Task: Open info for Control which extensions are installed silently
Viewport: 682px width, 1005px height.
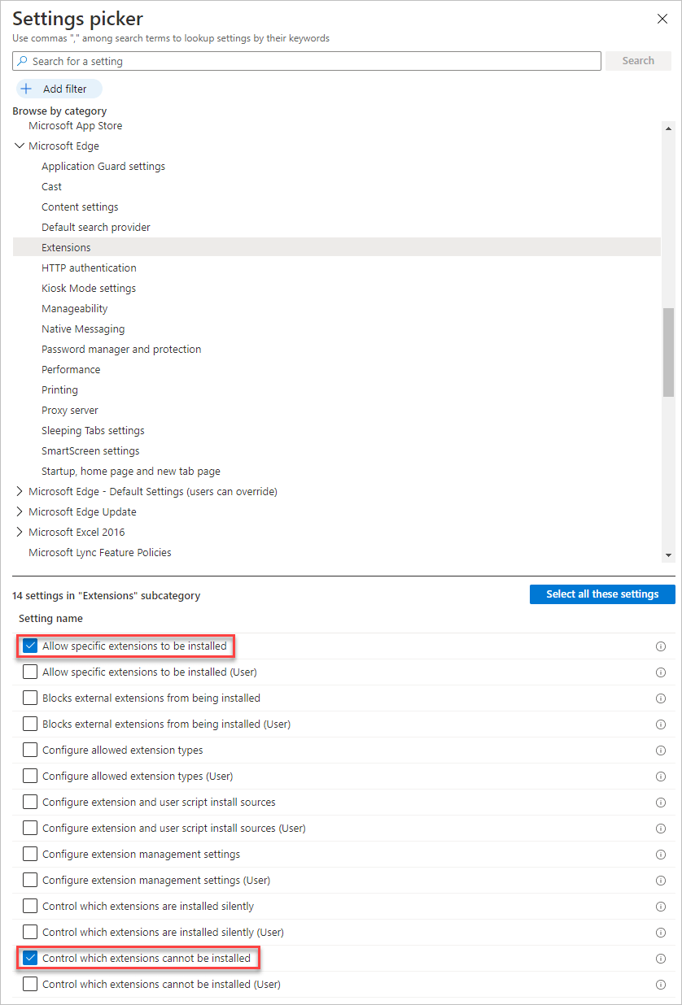Action: click(x=661, y=907)
